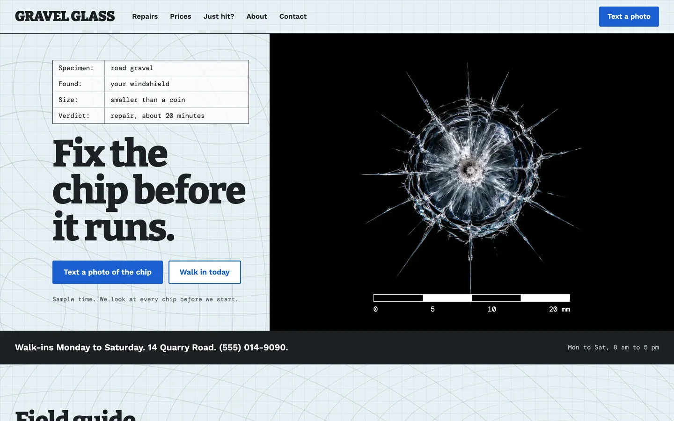Select the 'your windshield' cell

pyautogui.click(x=176, y=84)
